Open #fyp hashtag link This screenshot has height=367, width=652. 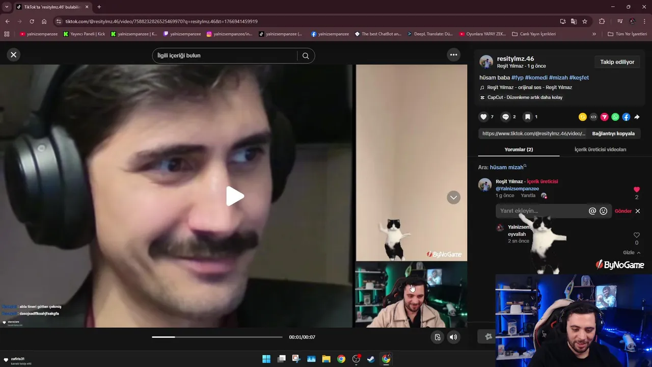[x=517, y=77]
